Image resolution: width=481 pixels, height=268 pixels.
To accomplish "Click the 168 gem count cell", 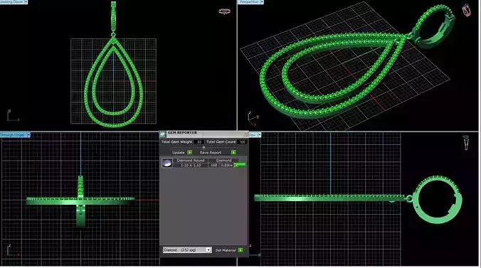I will click(213, 165).
